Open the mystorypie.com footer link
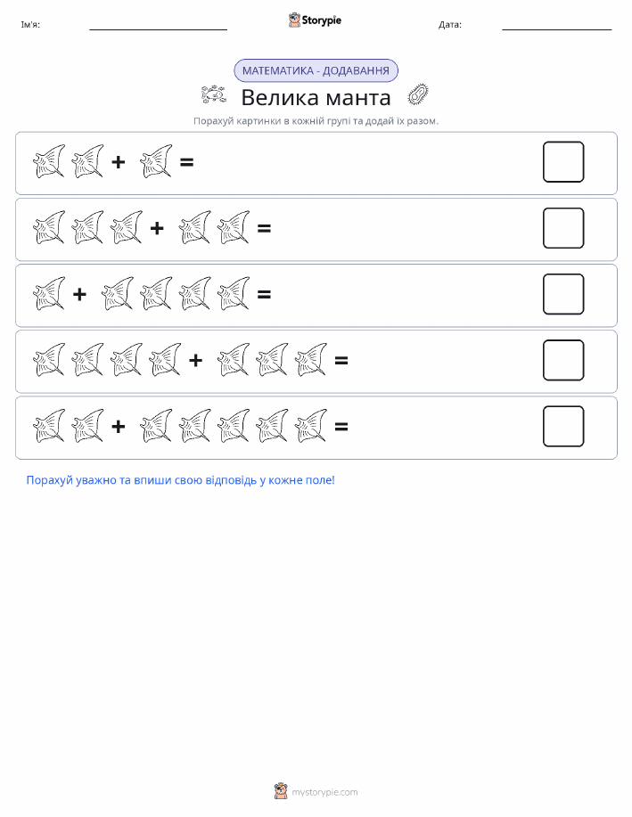The width and height of the screenshot is (632, 817). click(x=324, y=792)
